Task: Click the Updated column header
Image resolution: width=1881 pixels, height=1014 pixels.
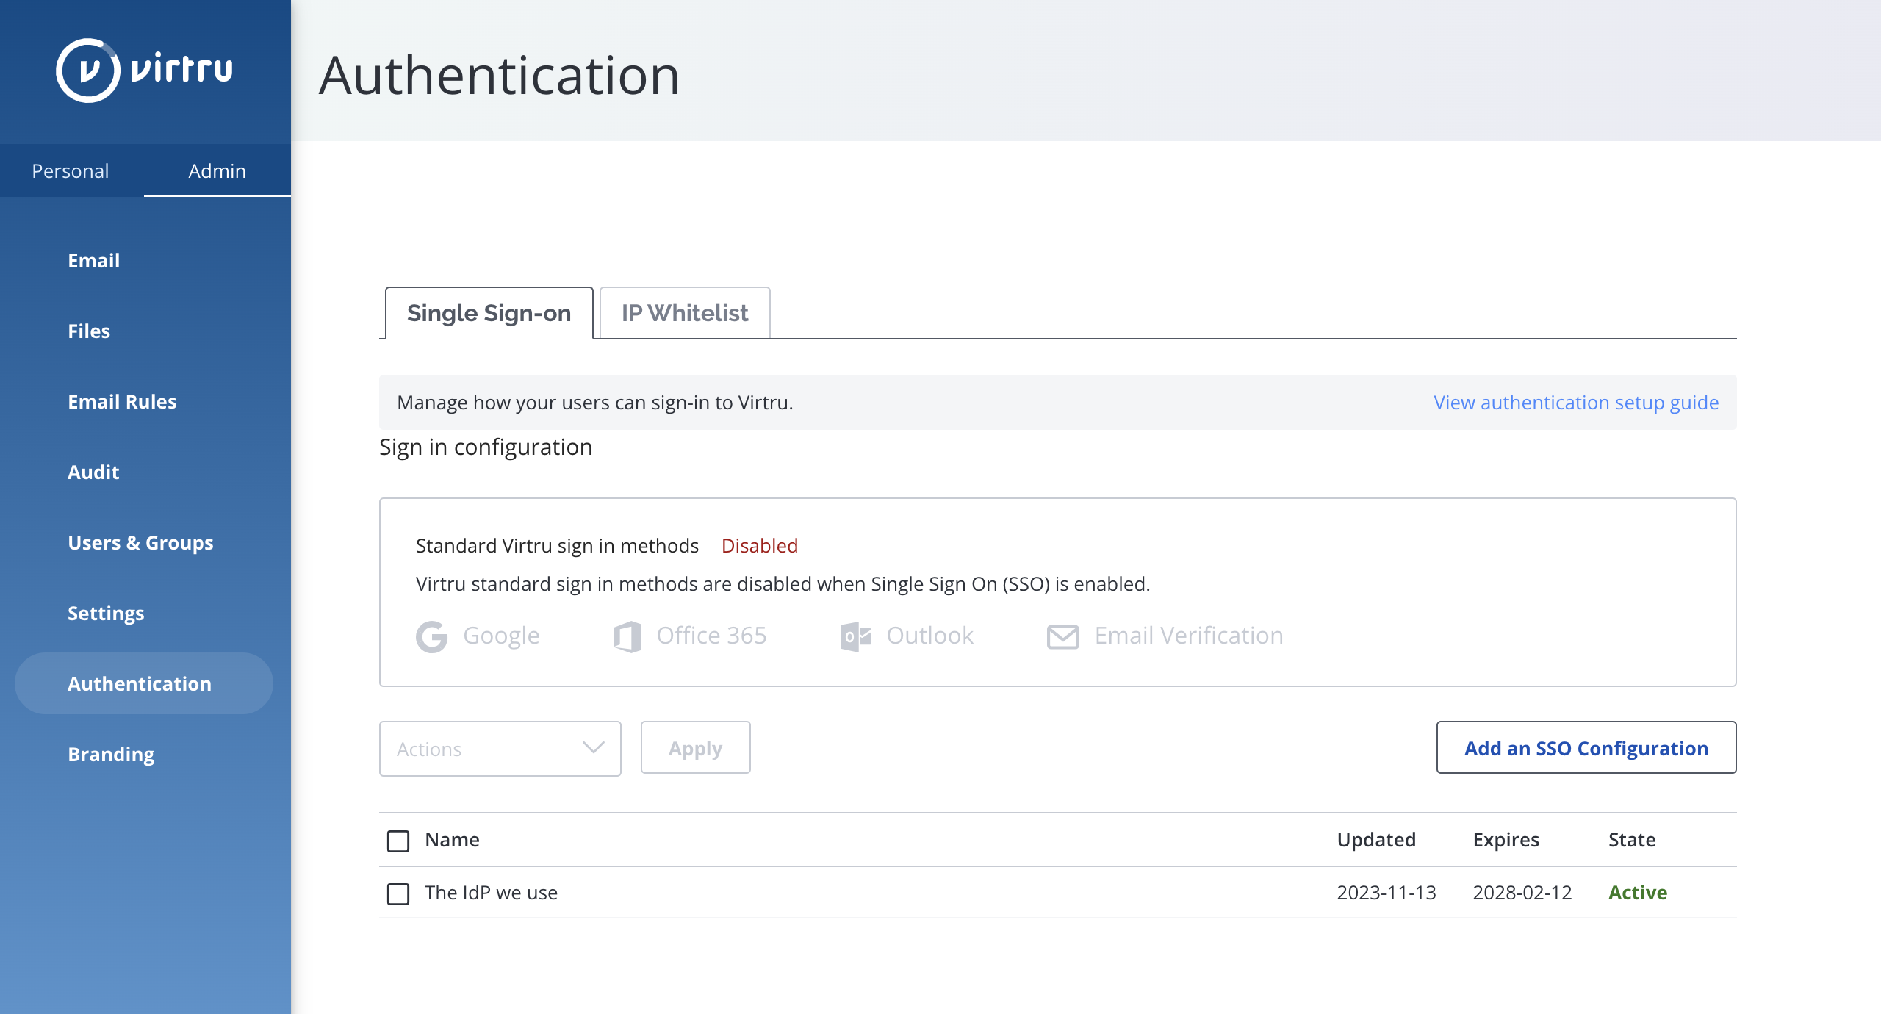Action: pos(1376,839)
